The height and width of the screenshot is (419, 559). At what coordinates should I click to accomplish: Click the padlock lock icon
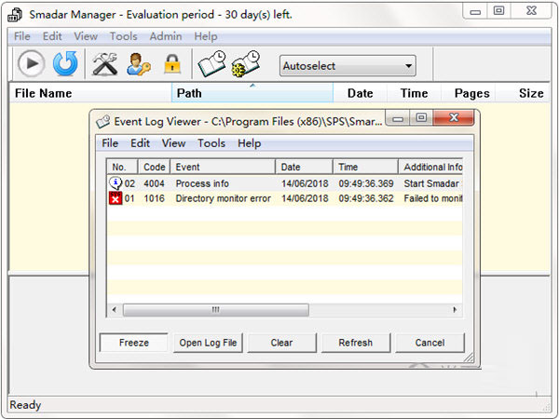tap(172, 64)
